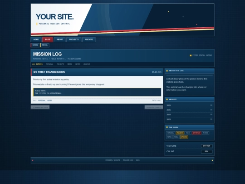Image resolution: width=245 pixels, height=184 pixels.
Task: Click the red-striped Social link
Action: click(x=35, y=45)
